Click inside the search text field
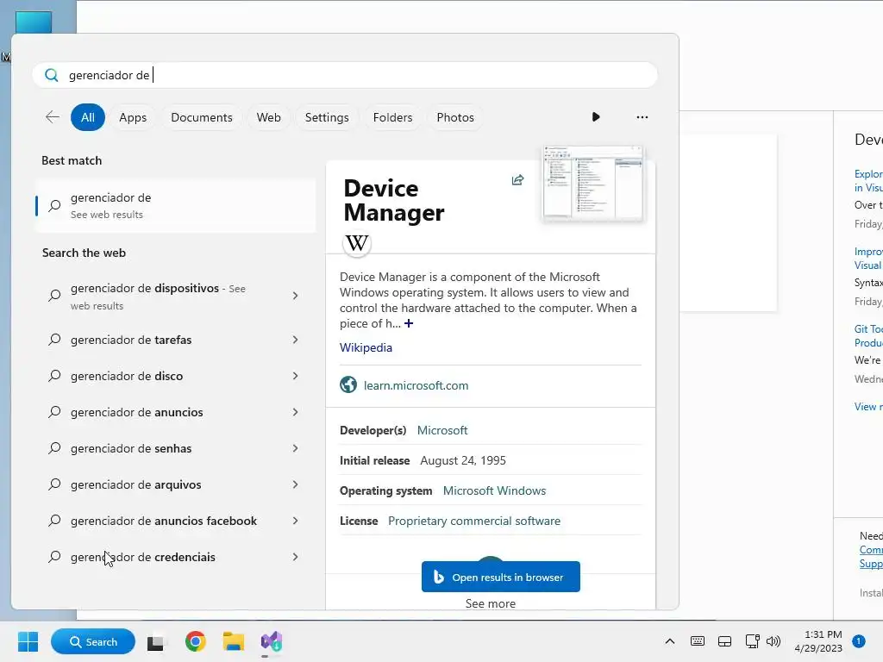The height and width of the screenshot is (662, 883). [345, 75]
